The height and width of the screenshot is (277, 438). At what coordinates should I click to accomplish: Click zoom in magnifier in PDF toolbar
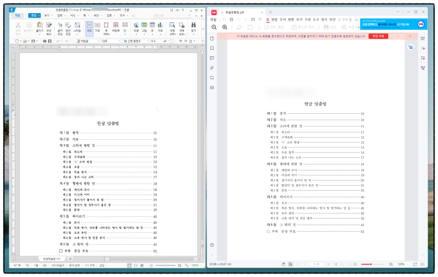(x=224, y=27)
